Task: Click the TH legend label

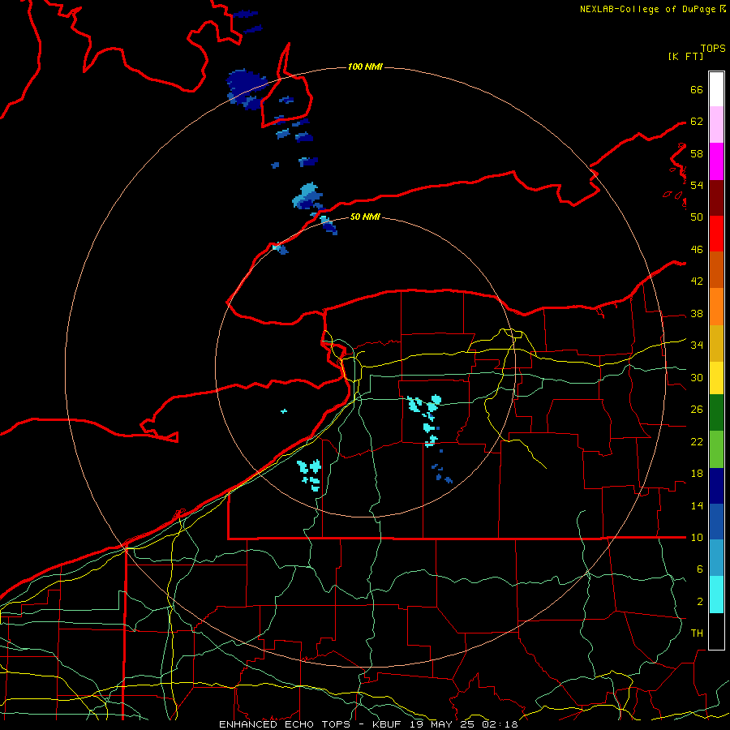Action: [697, 633]
